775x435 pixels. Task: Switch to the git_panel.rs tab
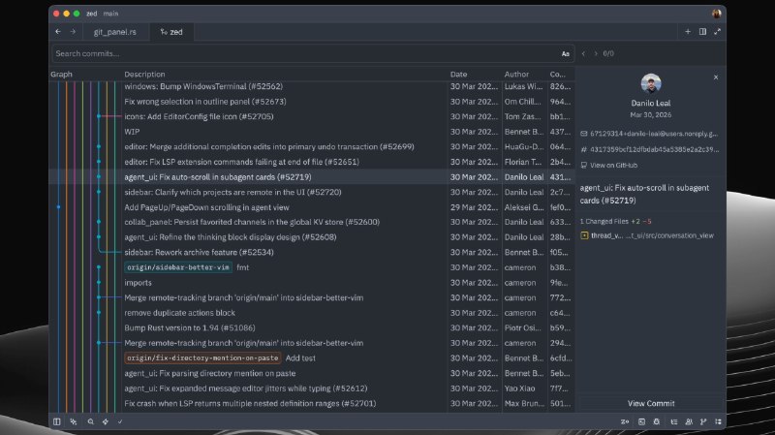click(x=114, y=32)
